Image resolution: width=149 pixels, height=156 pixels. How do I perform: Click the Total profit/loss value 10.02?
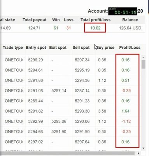[x=95, y=28]
